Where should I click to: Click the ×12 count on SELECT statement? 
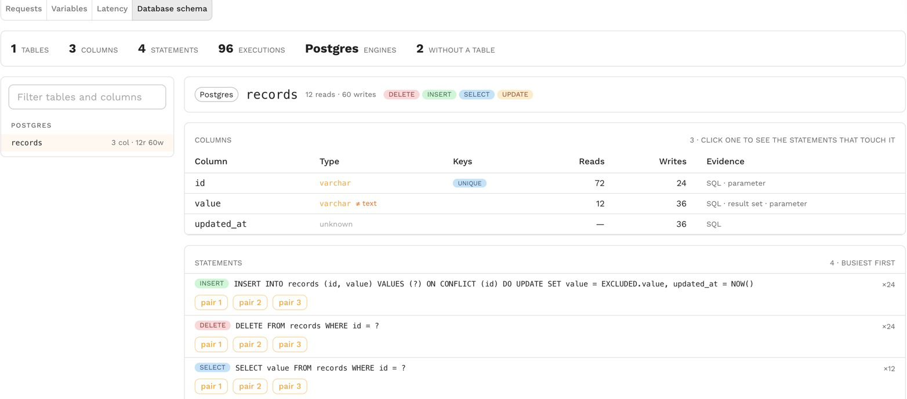(889, 369)
